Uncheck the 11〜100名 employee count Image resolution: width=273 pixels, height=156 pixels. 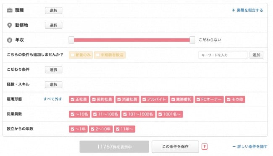click(x=106, y=114)
